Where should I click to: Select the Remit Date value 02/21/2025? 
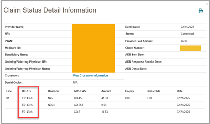(x=187, y=27)
